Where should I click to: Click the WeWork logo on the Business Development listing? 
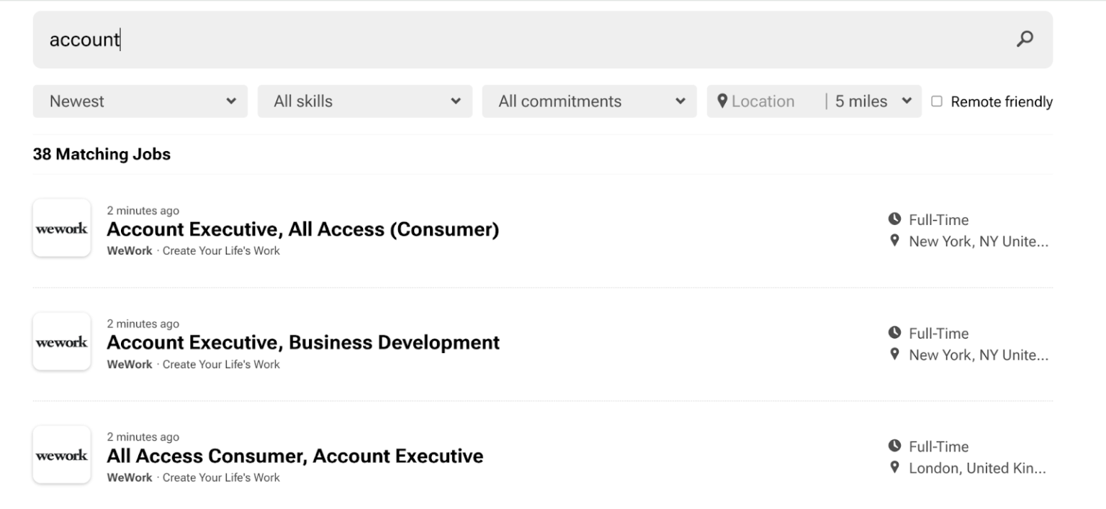(x=61, y=341)
